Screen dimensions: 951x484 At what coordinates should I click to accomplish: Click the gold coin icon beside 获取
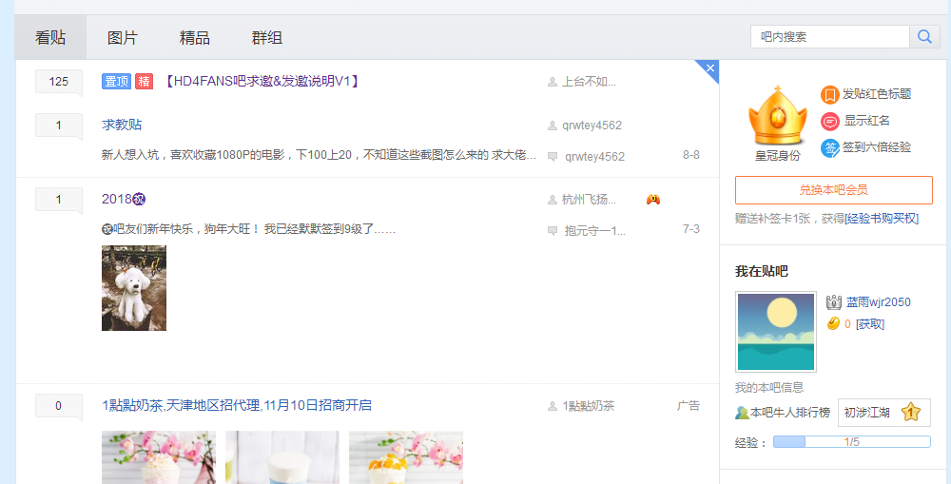pyautogui.click(x=833, y=324)
